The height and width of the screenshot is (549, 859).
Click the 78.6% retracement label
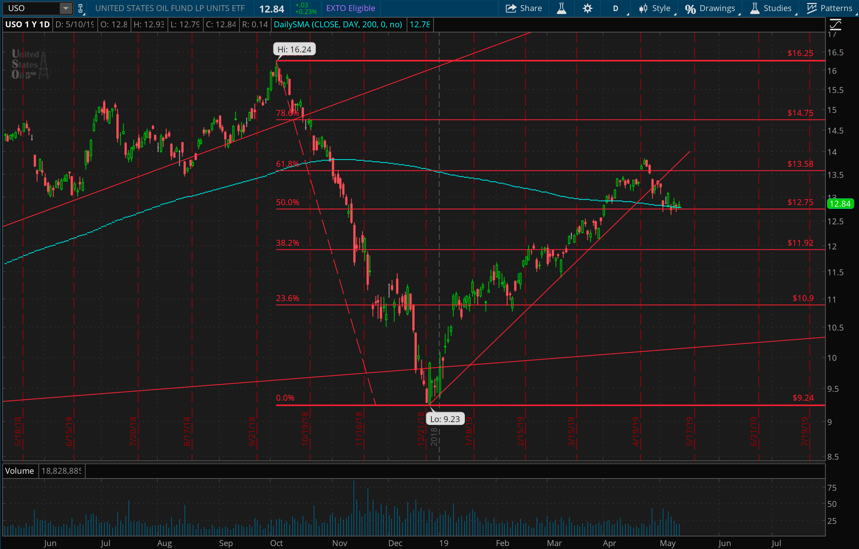287,113
